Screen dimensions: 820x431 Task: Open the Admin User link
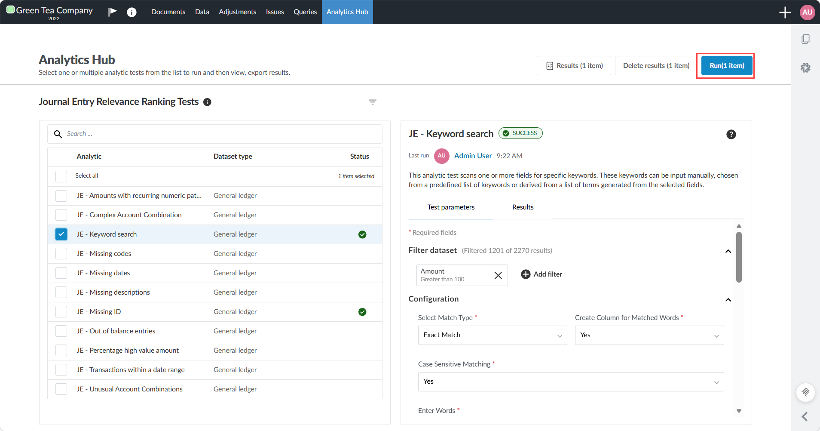coord(473,156)
